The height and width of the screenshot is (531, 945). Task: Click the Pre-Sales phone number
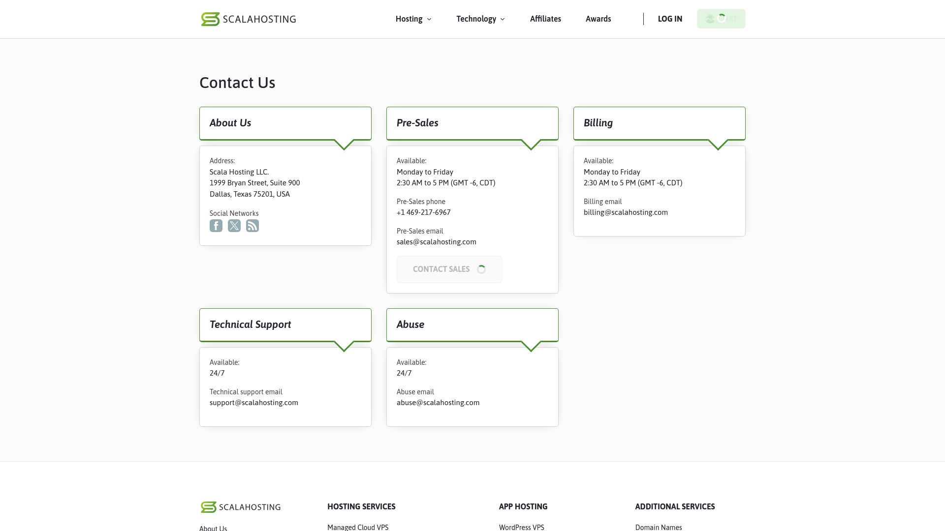point(423,212)
